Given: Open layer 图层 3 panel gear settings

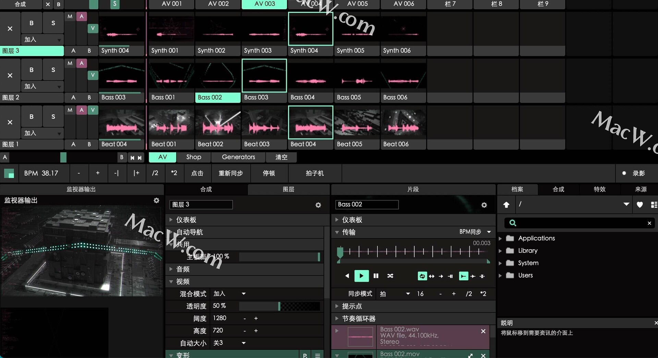Looking at the screenshot, I should [x=318, y=205].
